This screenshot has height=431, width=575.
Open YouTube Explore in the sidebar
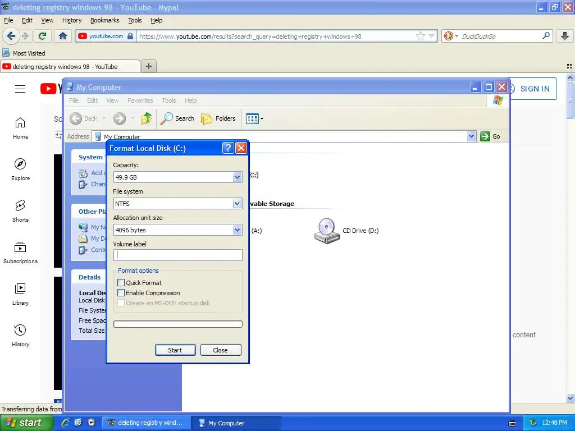point(21,169)
